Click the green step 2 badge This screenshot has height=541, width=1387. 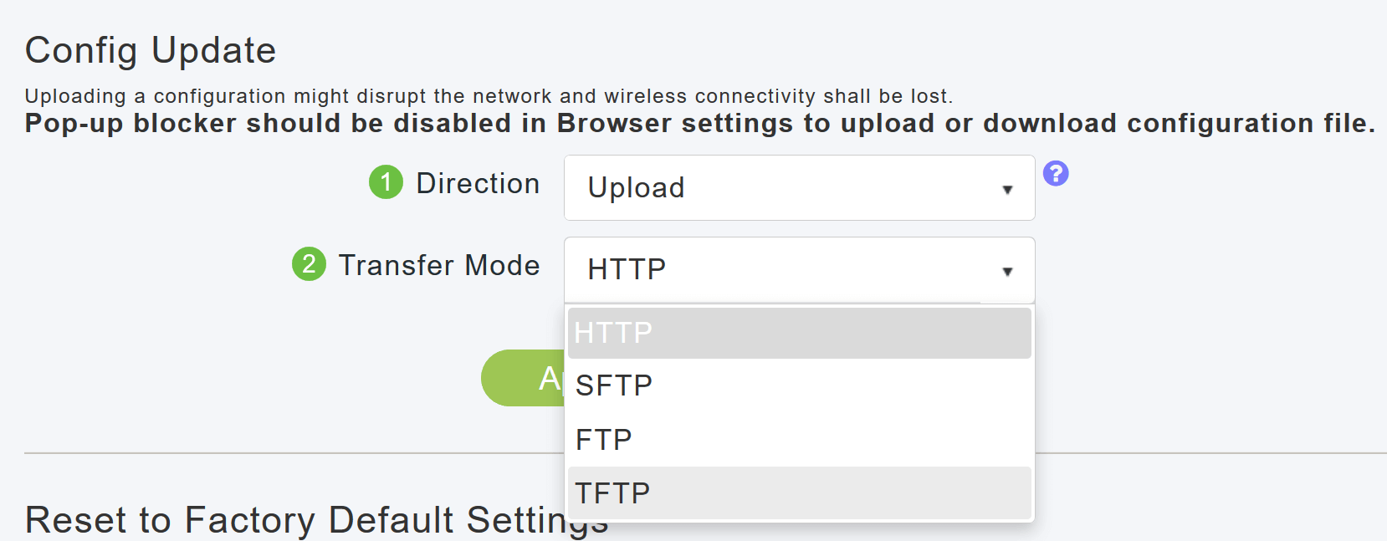coord(309,264)
